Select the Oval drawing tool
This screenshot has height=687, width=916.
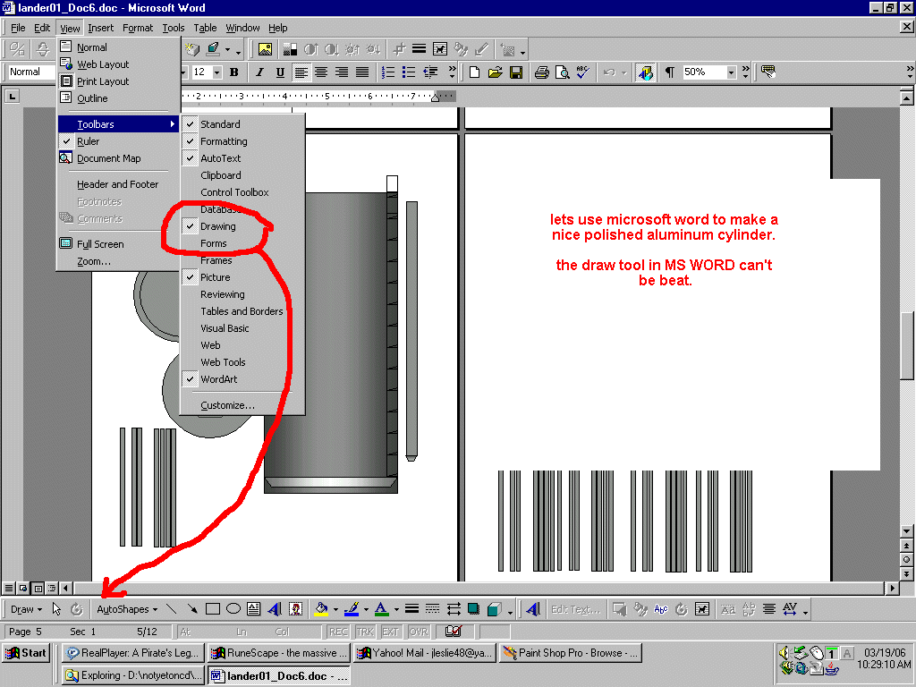click(x=233, y=609)
